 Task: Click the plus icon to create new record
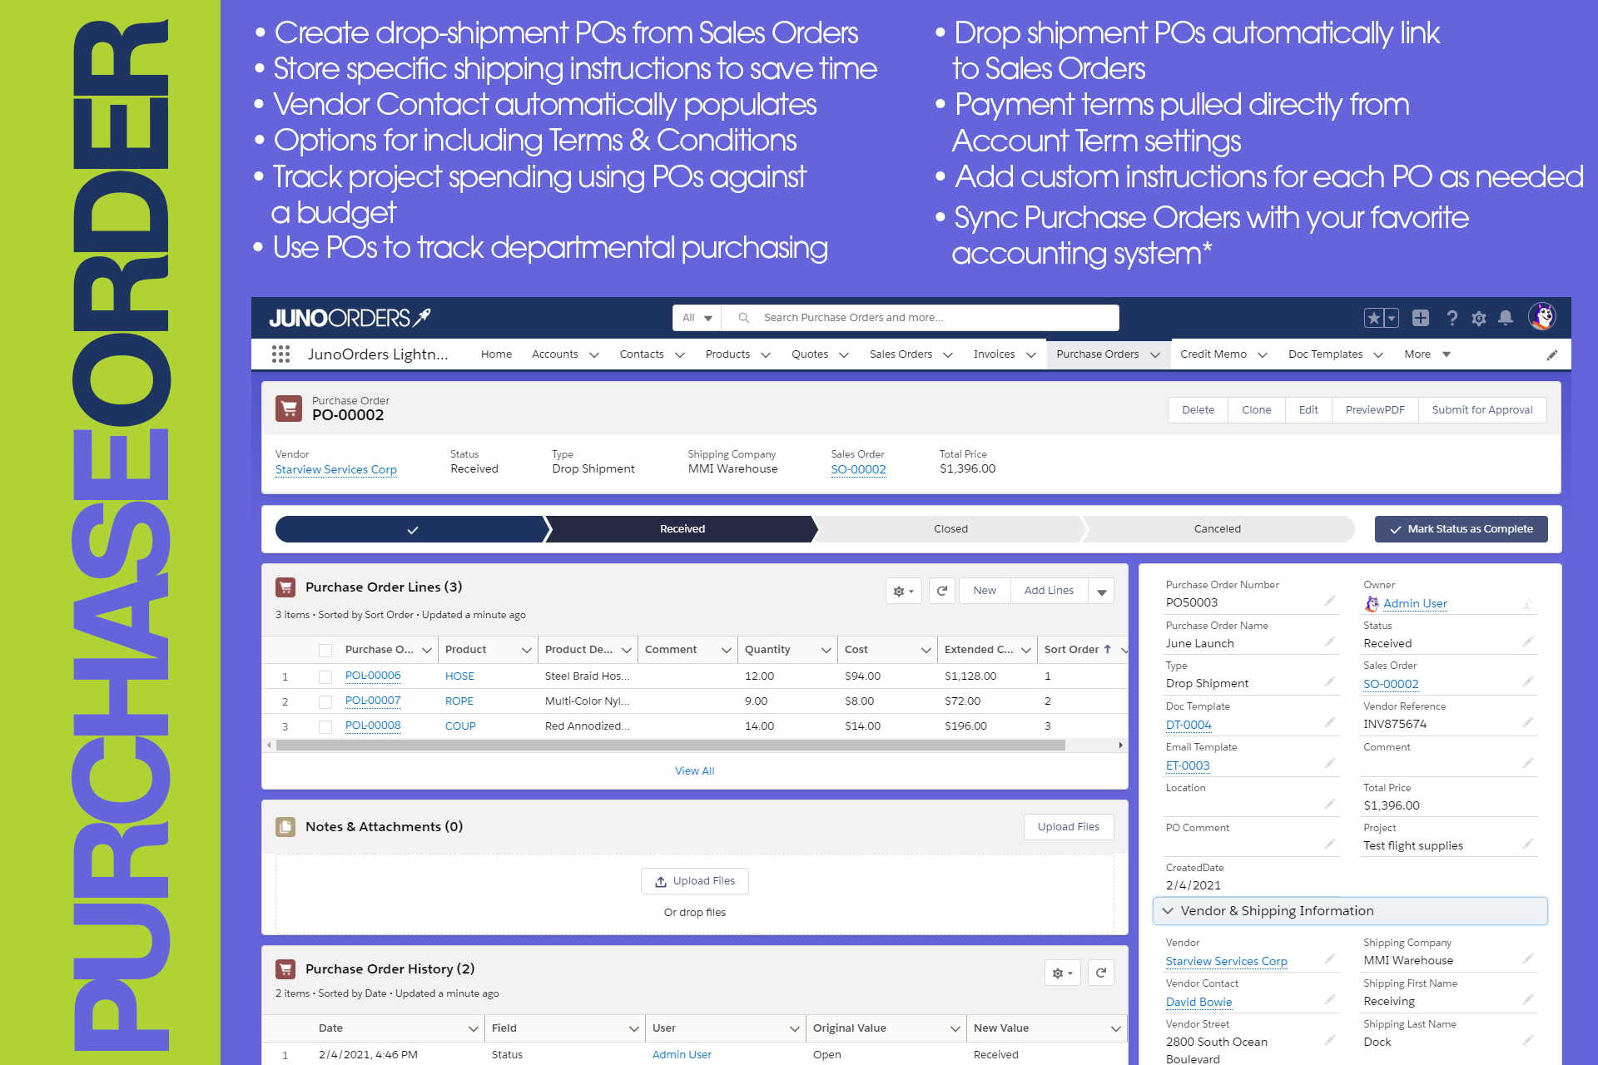click(1420, 317)
